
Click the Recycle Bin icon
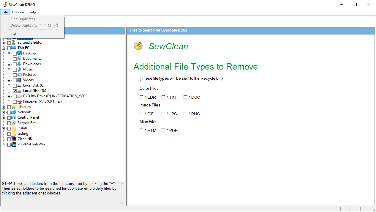point(14,123)
